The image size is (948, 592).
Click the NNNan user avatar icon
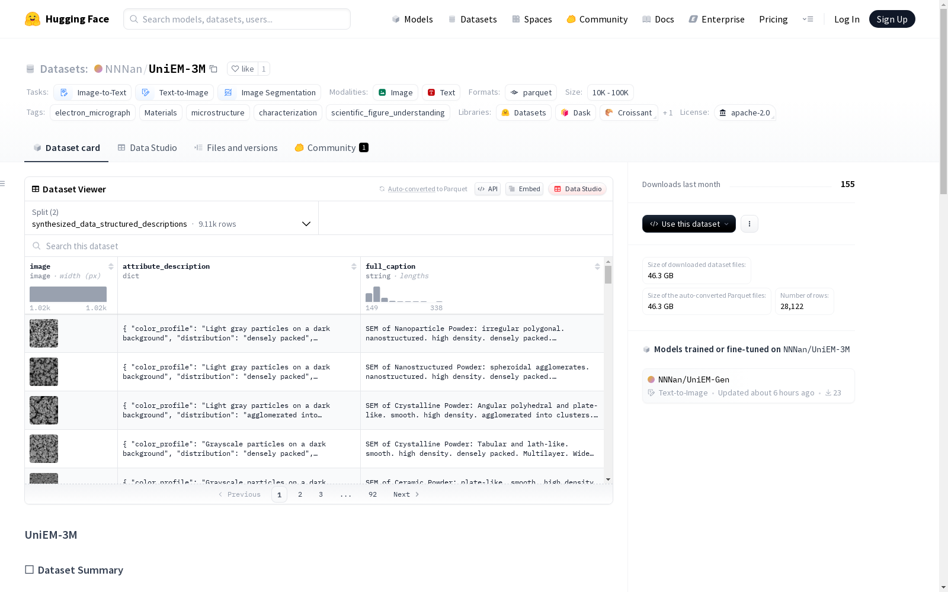[98, 69]
